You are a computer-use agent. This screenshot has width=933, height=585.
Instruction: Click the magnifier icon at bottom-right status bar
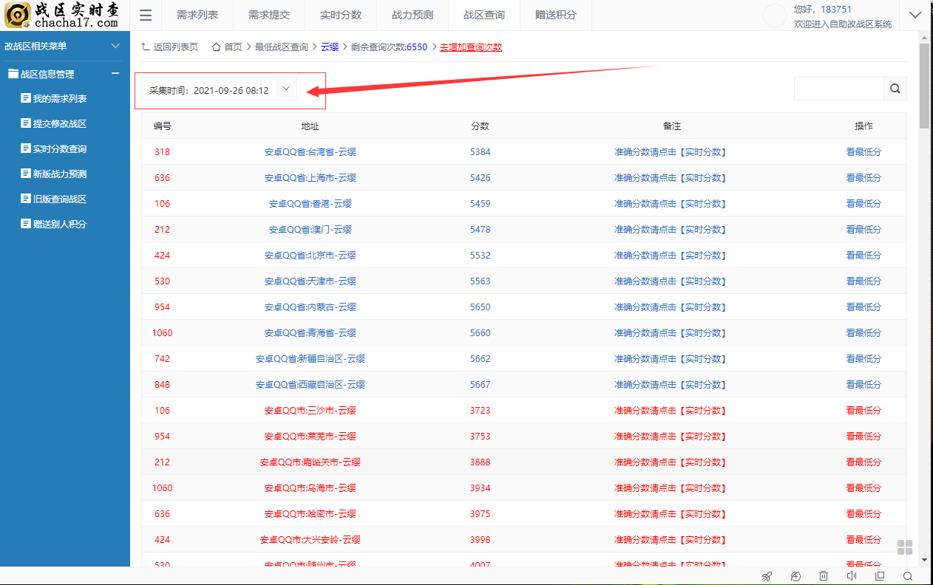pyautogui.click(x=907, y=575)
